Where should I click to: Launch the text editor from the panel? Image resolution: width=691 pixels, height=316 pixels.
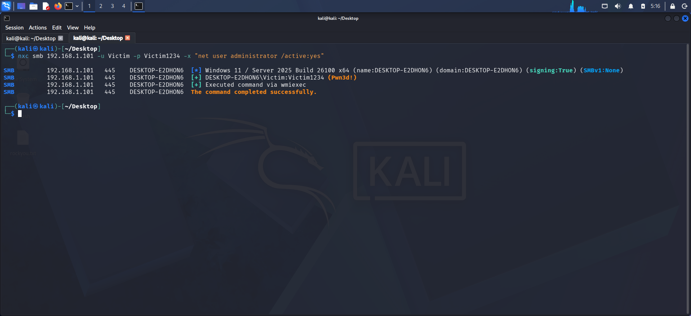(x=46, y=6)
